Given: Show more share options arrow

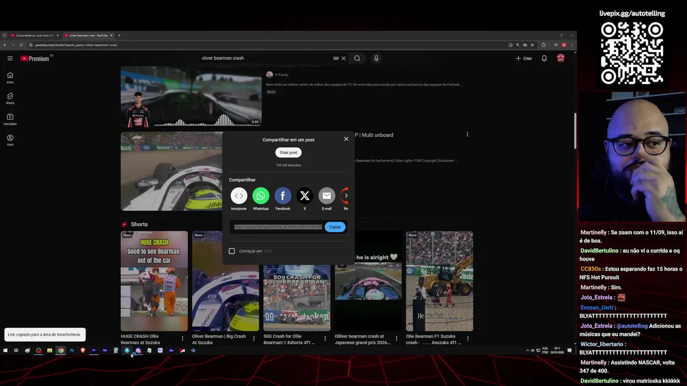Looking at the screenshot, I should click(346, 196).
